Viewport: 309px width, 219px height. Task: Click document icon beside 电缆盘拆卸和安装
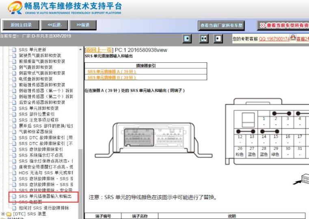tap(14, 79)
